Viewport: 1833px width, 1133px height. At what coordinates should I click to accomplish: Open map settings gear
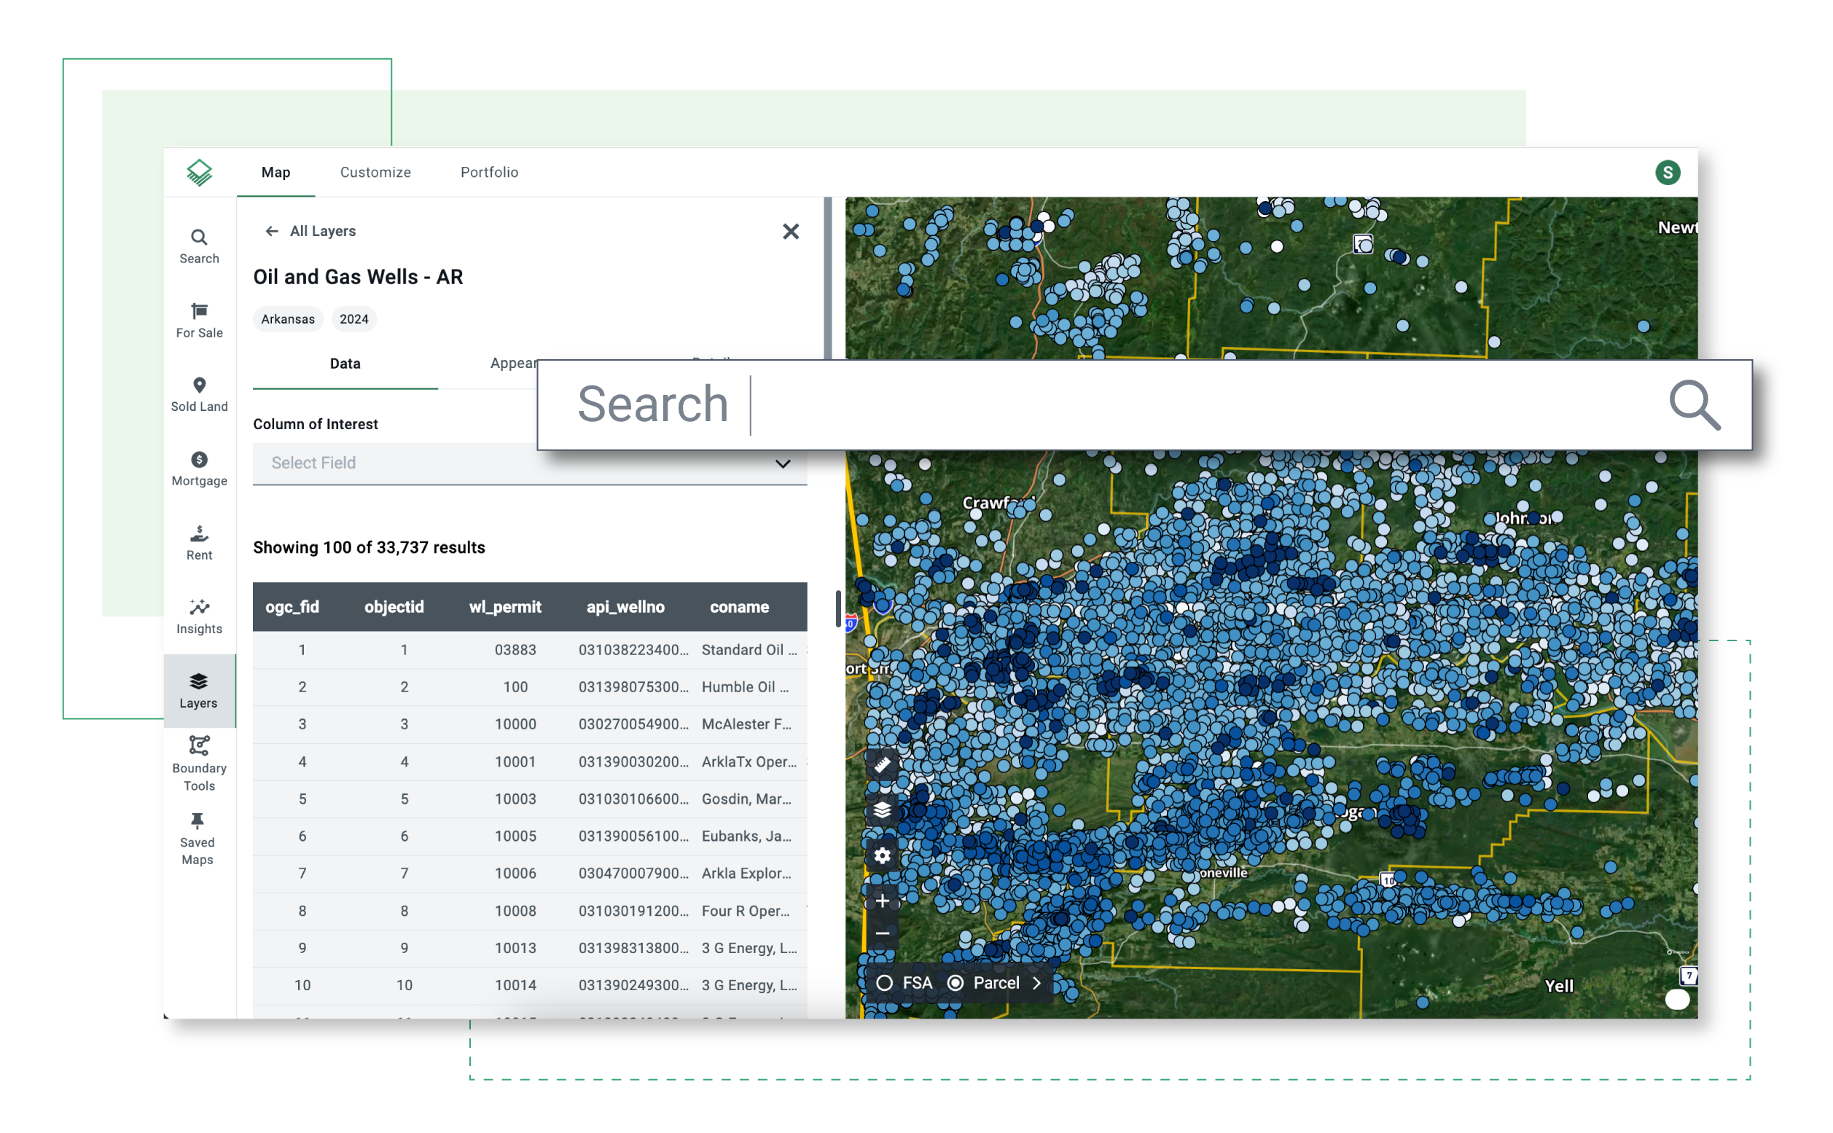click(x=882, y=855)
